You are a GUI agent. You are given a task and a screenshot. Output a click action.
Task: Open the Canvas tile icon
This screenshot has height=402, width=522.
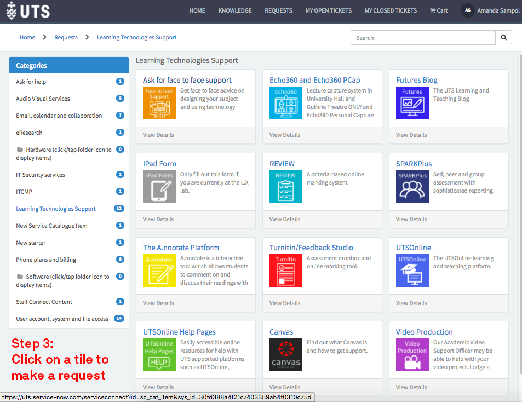pyautogui.click(x=285, y=355)
